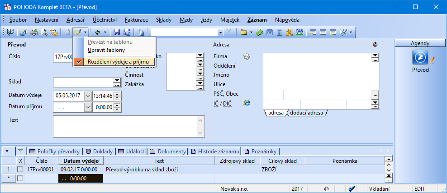Click the green banknote icon

point(259,32)
